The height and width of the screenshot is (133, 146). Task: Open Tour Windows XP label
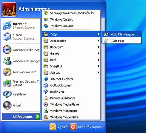[x=24, y=72]
